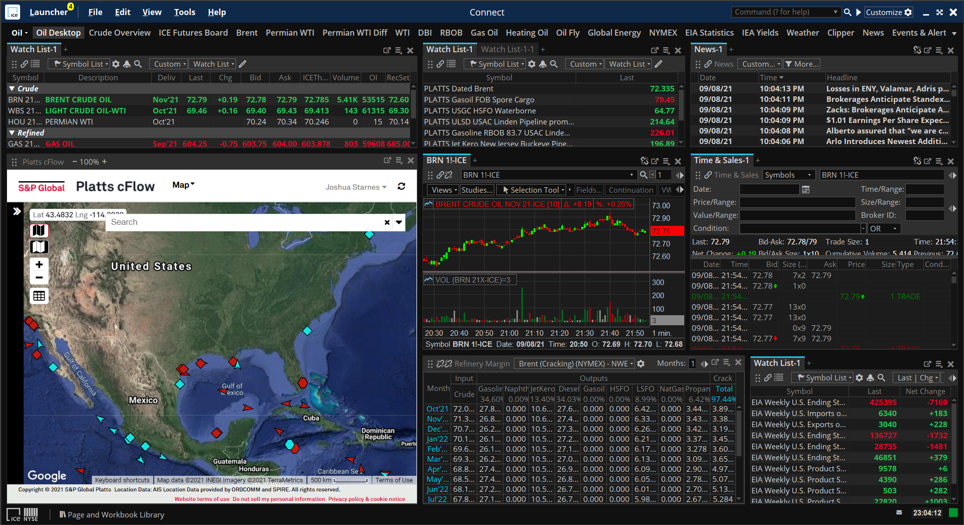
Task: Click the search icon in top command bar
Action: click(847, 12)
